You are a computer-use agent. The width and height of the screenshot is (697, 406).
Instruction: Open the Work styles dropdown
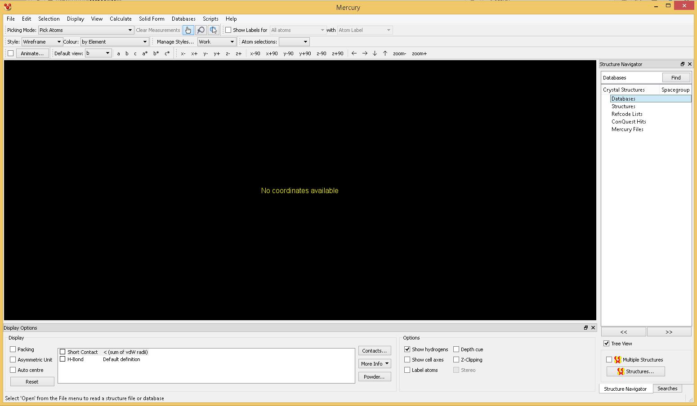[217, 42]
